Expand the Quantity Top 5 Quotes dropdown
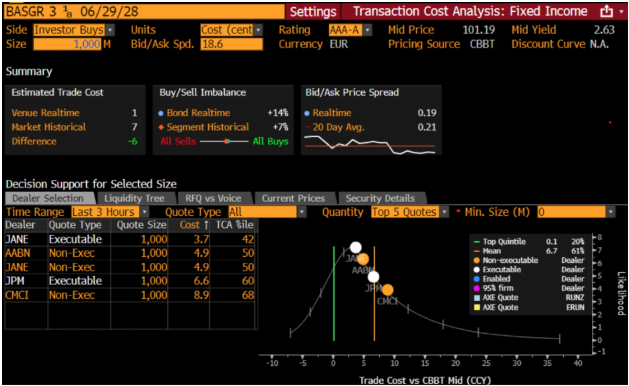This screenshot has width=629, height=386. point(445,212)
